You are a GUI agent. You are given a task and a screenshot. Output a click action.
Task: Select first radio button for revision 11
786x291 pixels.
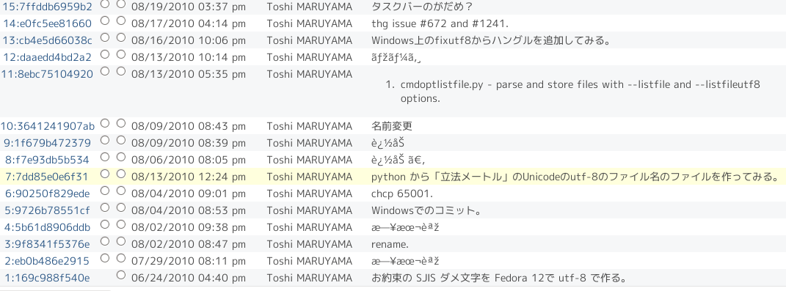pyautogui.click(x=105, y=71)
